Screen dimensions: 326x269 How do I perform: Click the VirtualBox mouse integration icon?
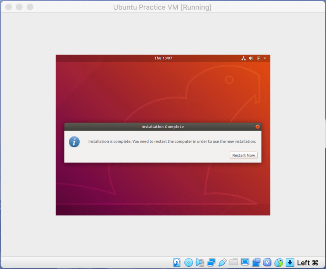tap(279, 262)
